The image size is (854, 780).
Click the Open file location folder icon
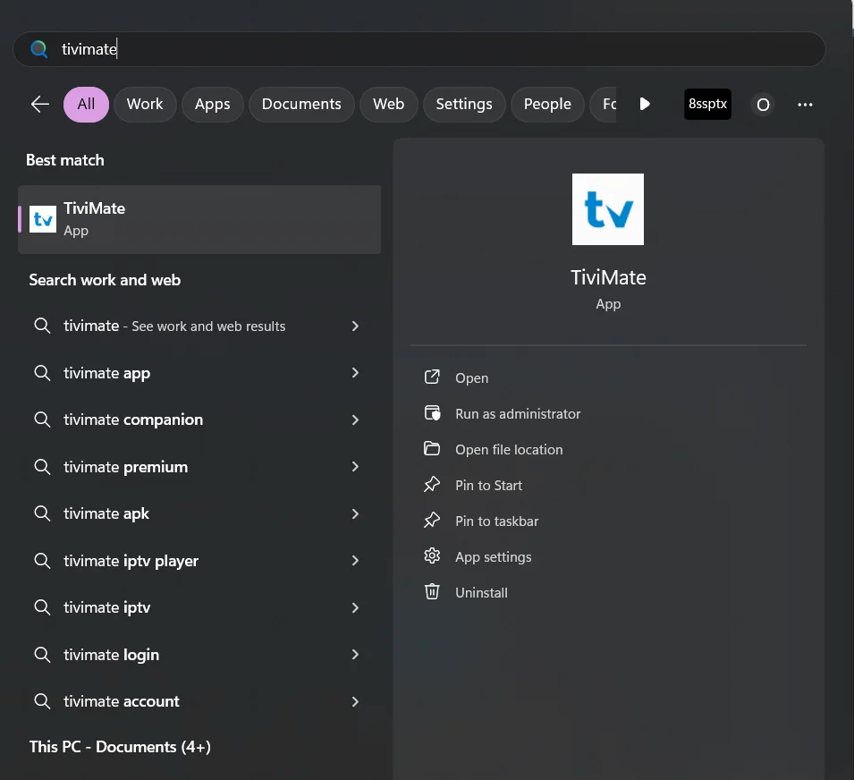click(x=432, y=449)
